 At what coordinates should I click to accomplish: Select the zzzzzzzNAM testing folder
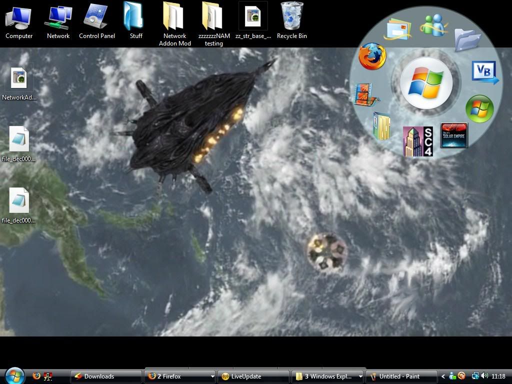click(x=214, y=24)
